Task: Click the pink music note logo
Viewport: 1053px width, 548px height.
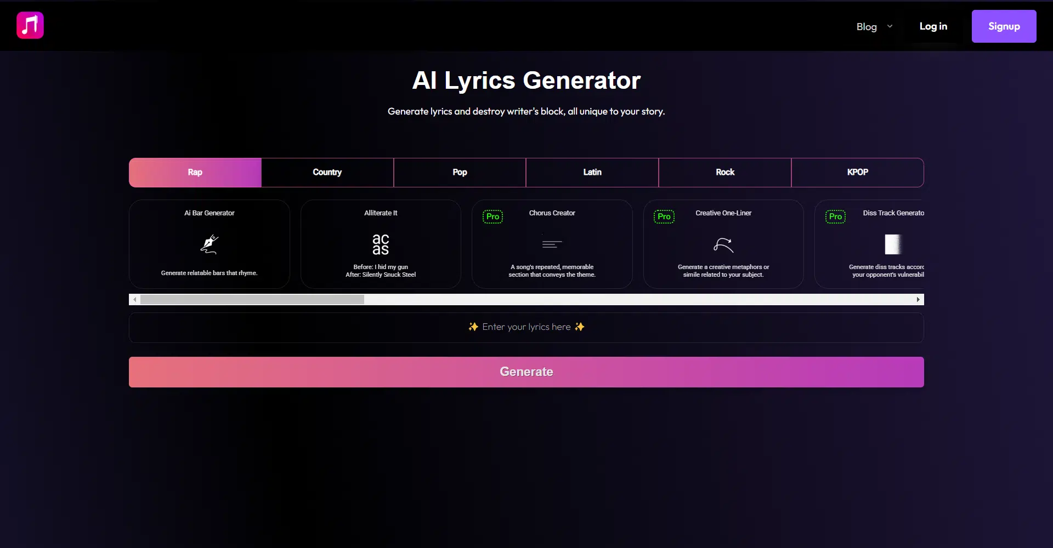Action: [x=30, y=26]
